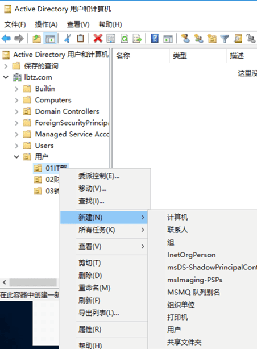Click the blue Back arrow toolbar icon

(x=6, y=39)
